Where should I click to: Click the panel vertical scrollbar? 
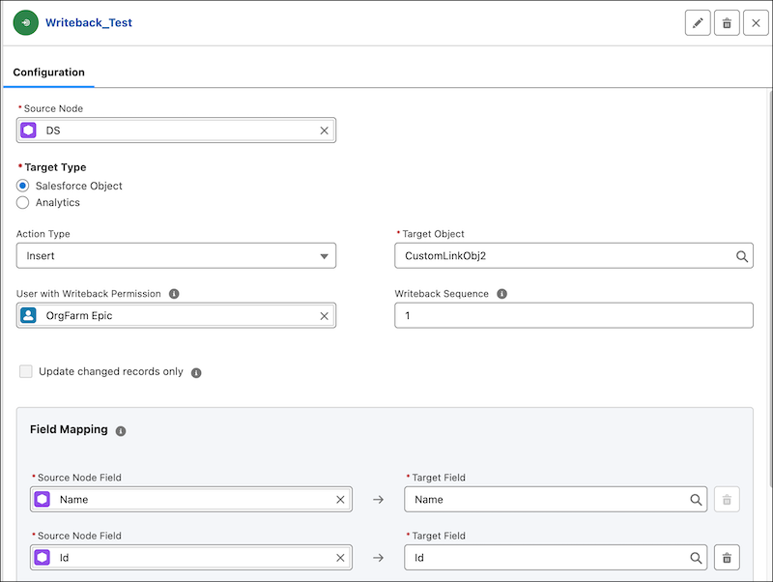click(770, 291)
